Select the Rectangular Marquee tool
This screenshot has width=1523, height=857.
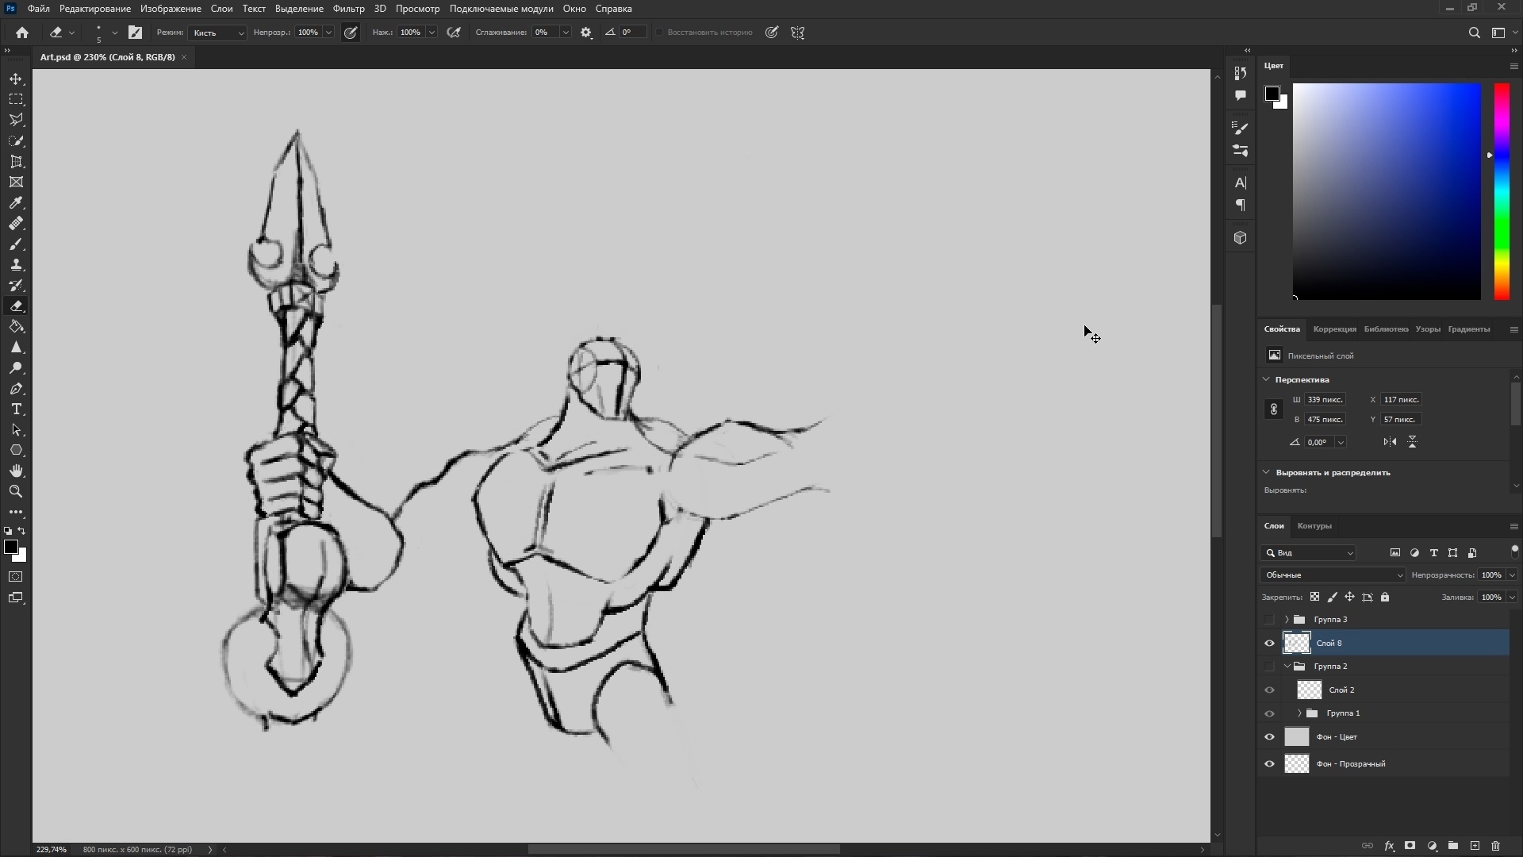point(16,99)
